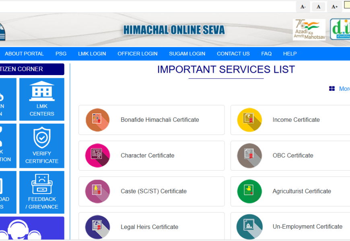Open the LMK Centers tile

(x=42, y=99)
